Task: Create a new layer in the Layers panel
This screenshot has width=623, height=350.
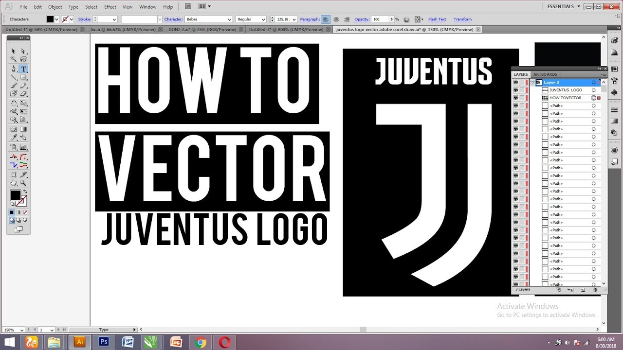Action: point(583,290)
